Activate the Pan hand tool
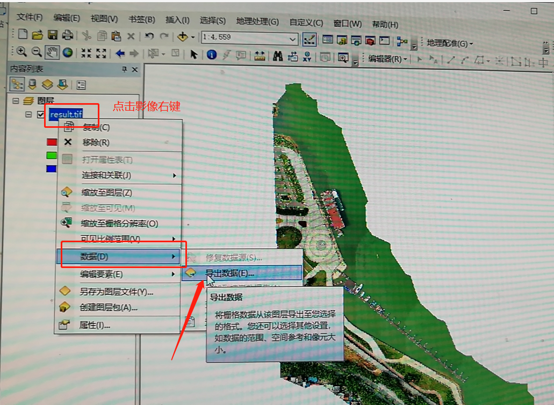 (x=52, y=52)
